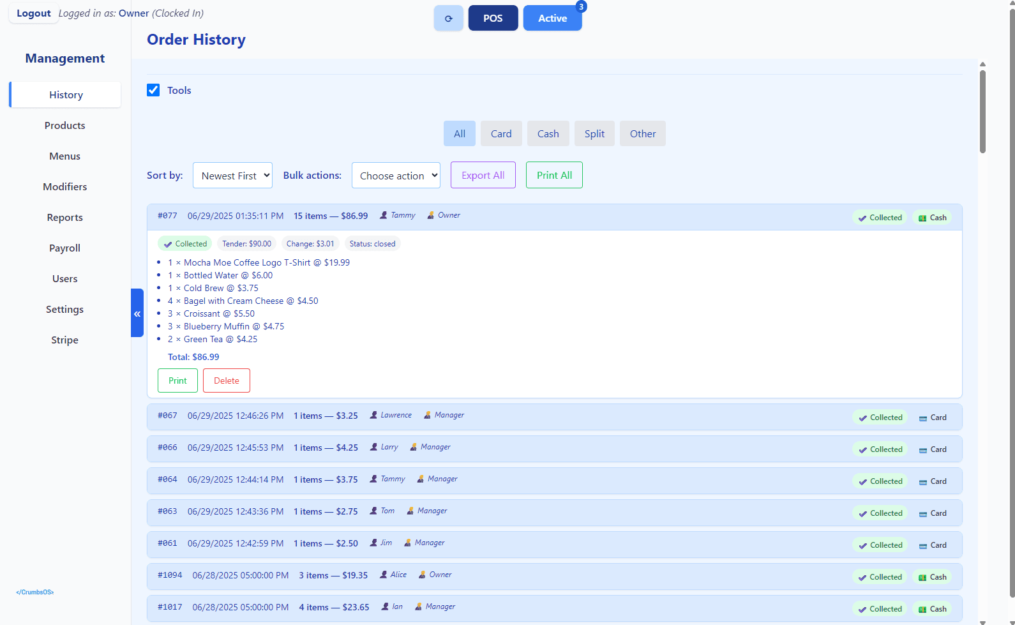Image resolution: width=1015 pixels, height=625 pixels.
Task: Filter orders by Split payment
Action: click(594, 134)
